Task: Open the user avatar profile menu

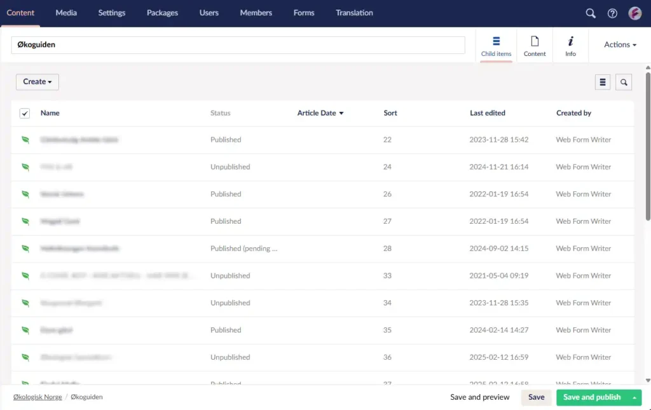Action: (x=634, y=13)
